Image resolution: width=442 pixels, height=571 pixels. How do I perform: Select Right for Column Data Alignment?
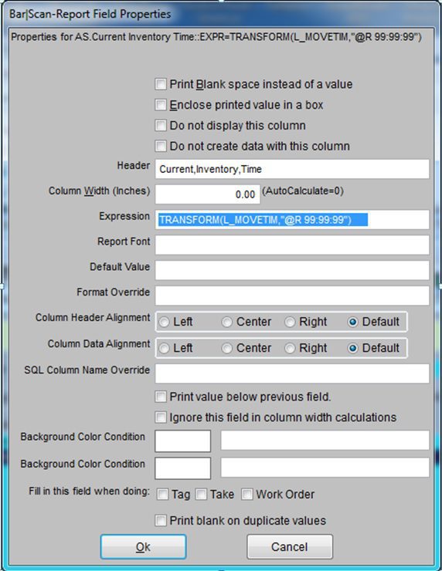[290, 349]
